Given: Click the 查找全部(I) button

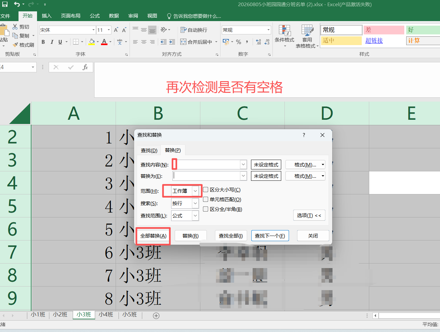Looking at the screenshot, I should pyautogui.click(x=231, y=236).
